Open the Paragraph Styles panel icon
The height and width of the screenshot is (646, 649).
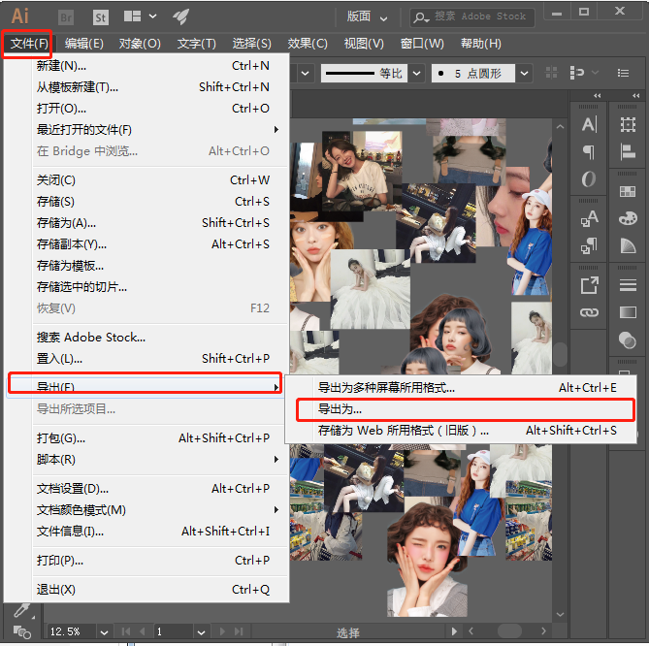pos(589,245)
